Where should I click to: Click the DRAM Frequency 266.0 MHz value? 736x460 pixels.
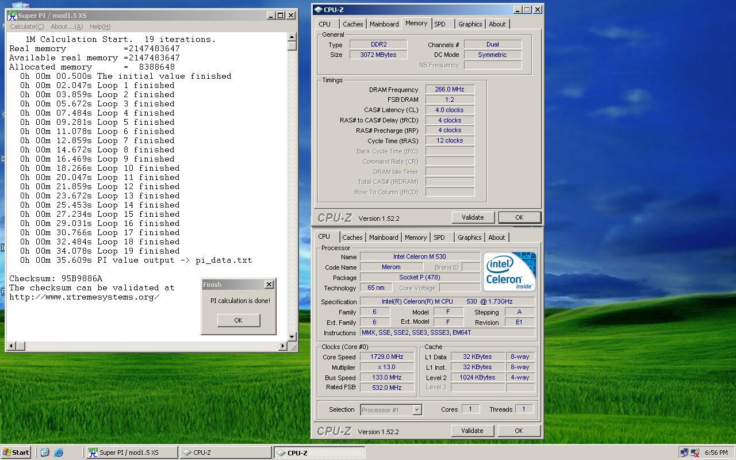coord(450,89)
